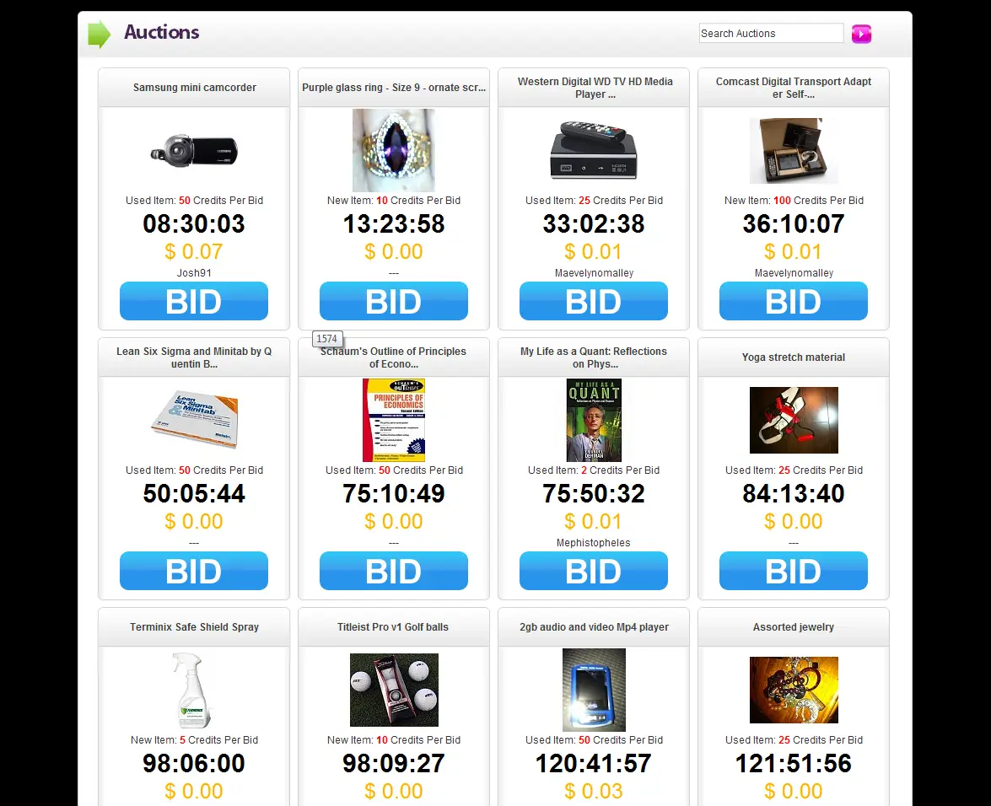Bid on Comcast Digital Transport Adapter
The height and width of the screenshot is (806, 991).
click(x=794, y=301)
